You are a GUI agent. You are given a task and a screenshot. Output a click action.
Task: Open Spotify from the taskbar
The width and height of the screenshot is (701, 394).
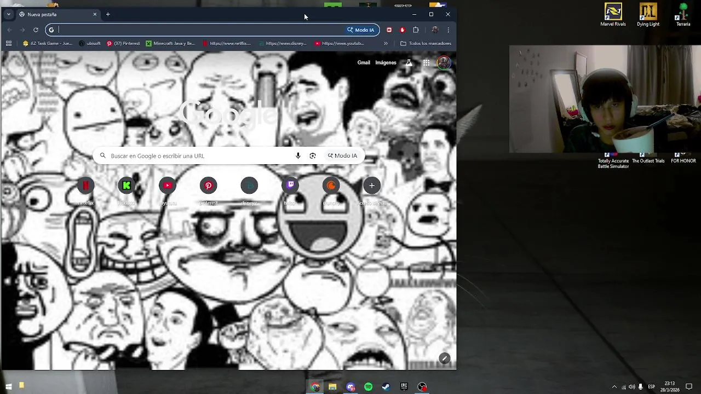point(369,387)
